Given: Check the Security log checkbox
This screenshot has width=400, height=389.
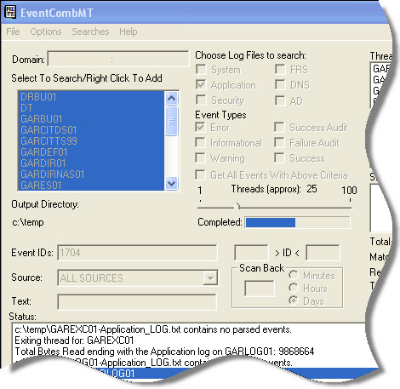Looking at the screenshot, I should point(201,100).
